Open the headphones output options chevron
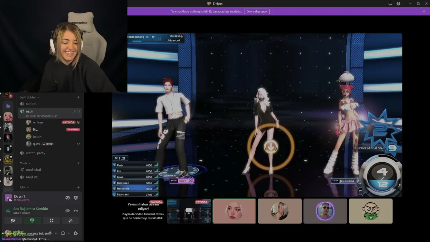The height and width of the screenshot is (242, 430). (69, 233)
